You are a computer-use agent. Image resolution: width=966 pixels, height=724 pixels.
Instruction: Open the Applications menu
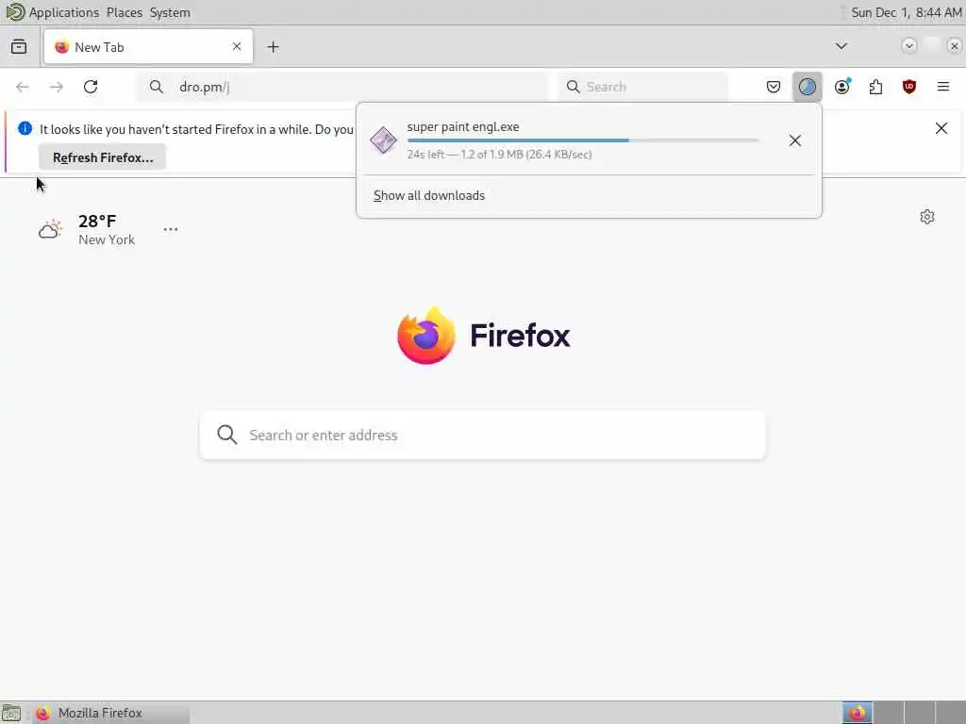(x=63, y=12)
